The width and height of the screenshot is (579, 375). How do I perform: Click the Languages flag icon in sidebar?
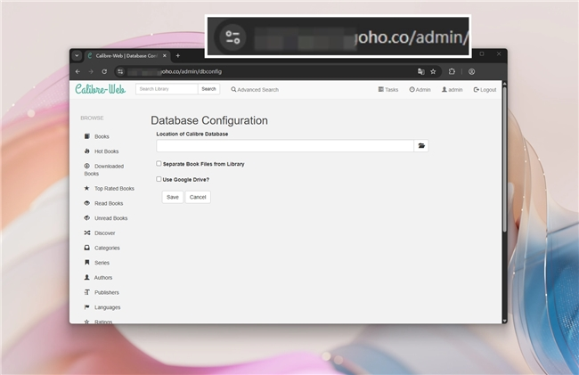pos(86,307)
